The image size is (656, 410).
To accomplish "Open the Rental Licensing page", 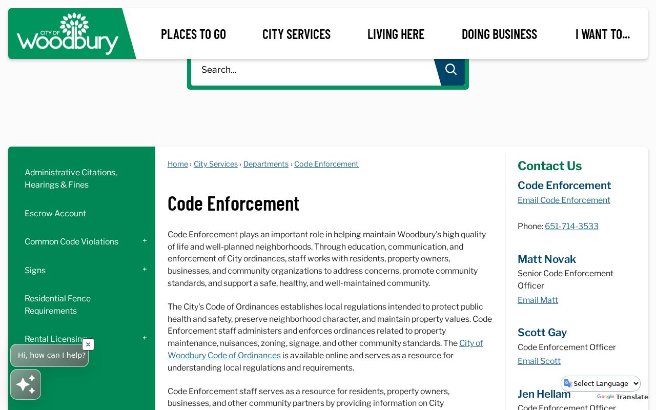I will point(55,339).
